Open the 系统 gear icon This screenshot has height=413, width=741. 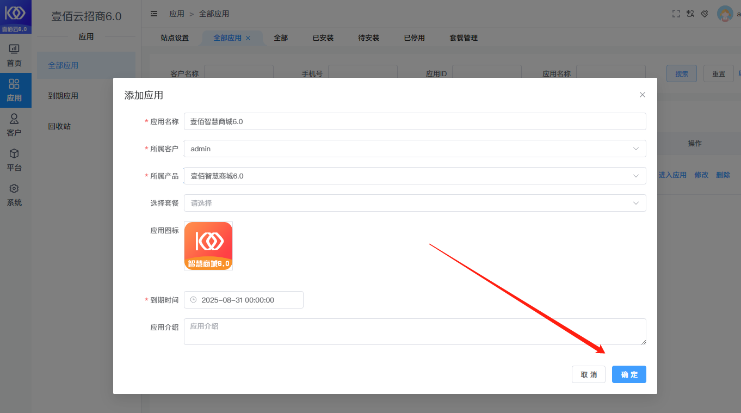[x=14, y=188]
